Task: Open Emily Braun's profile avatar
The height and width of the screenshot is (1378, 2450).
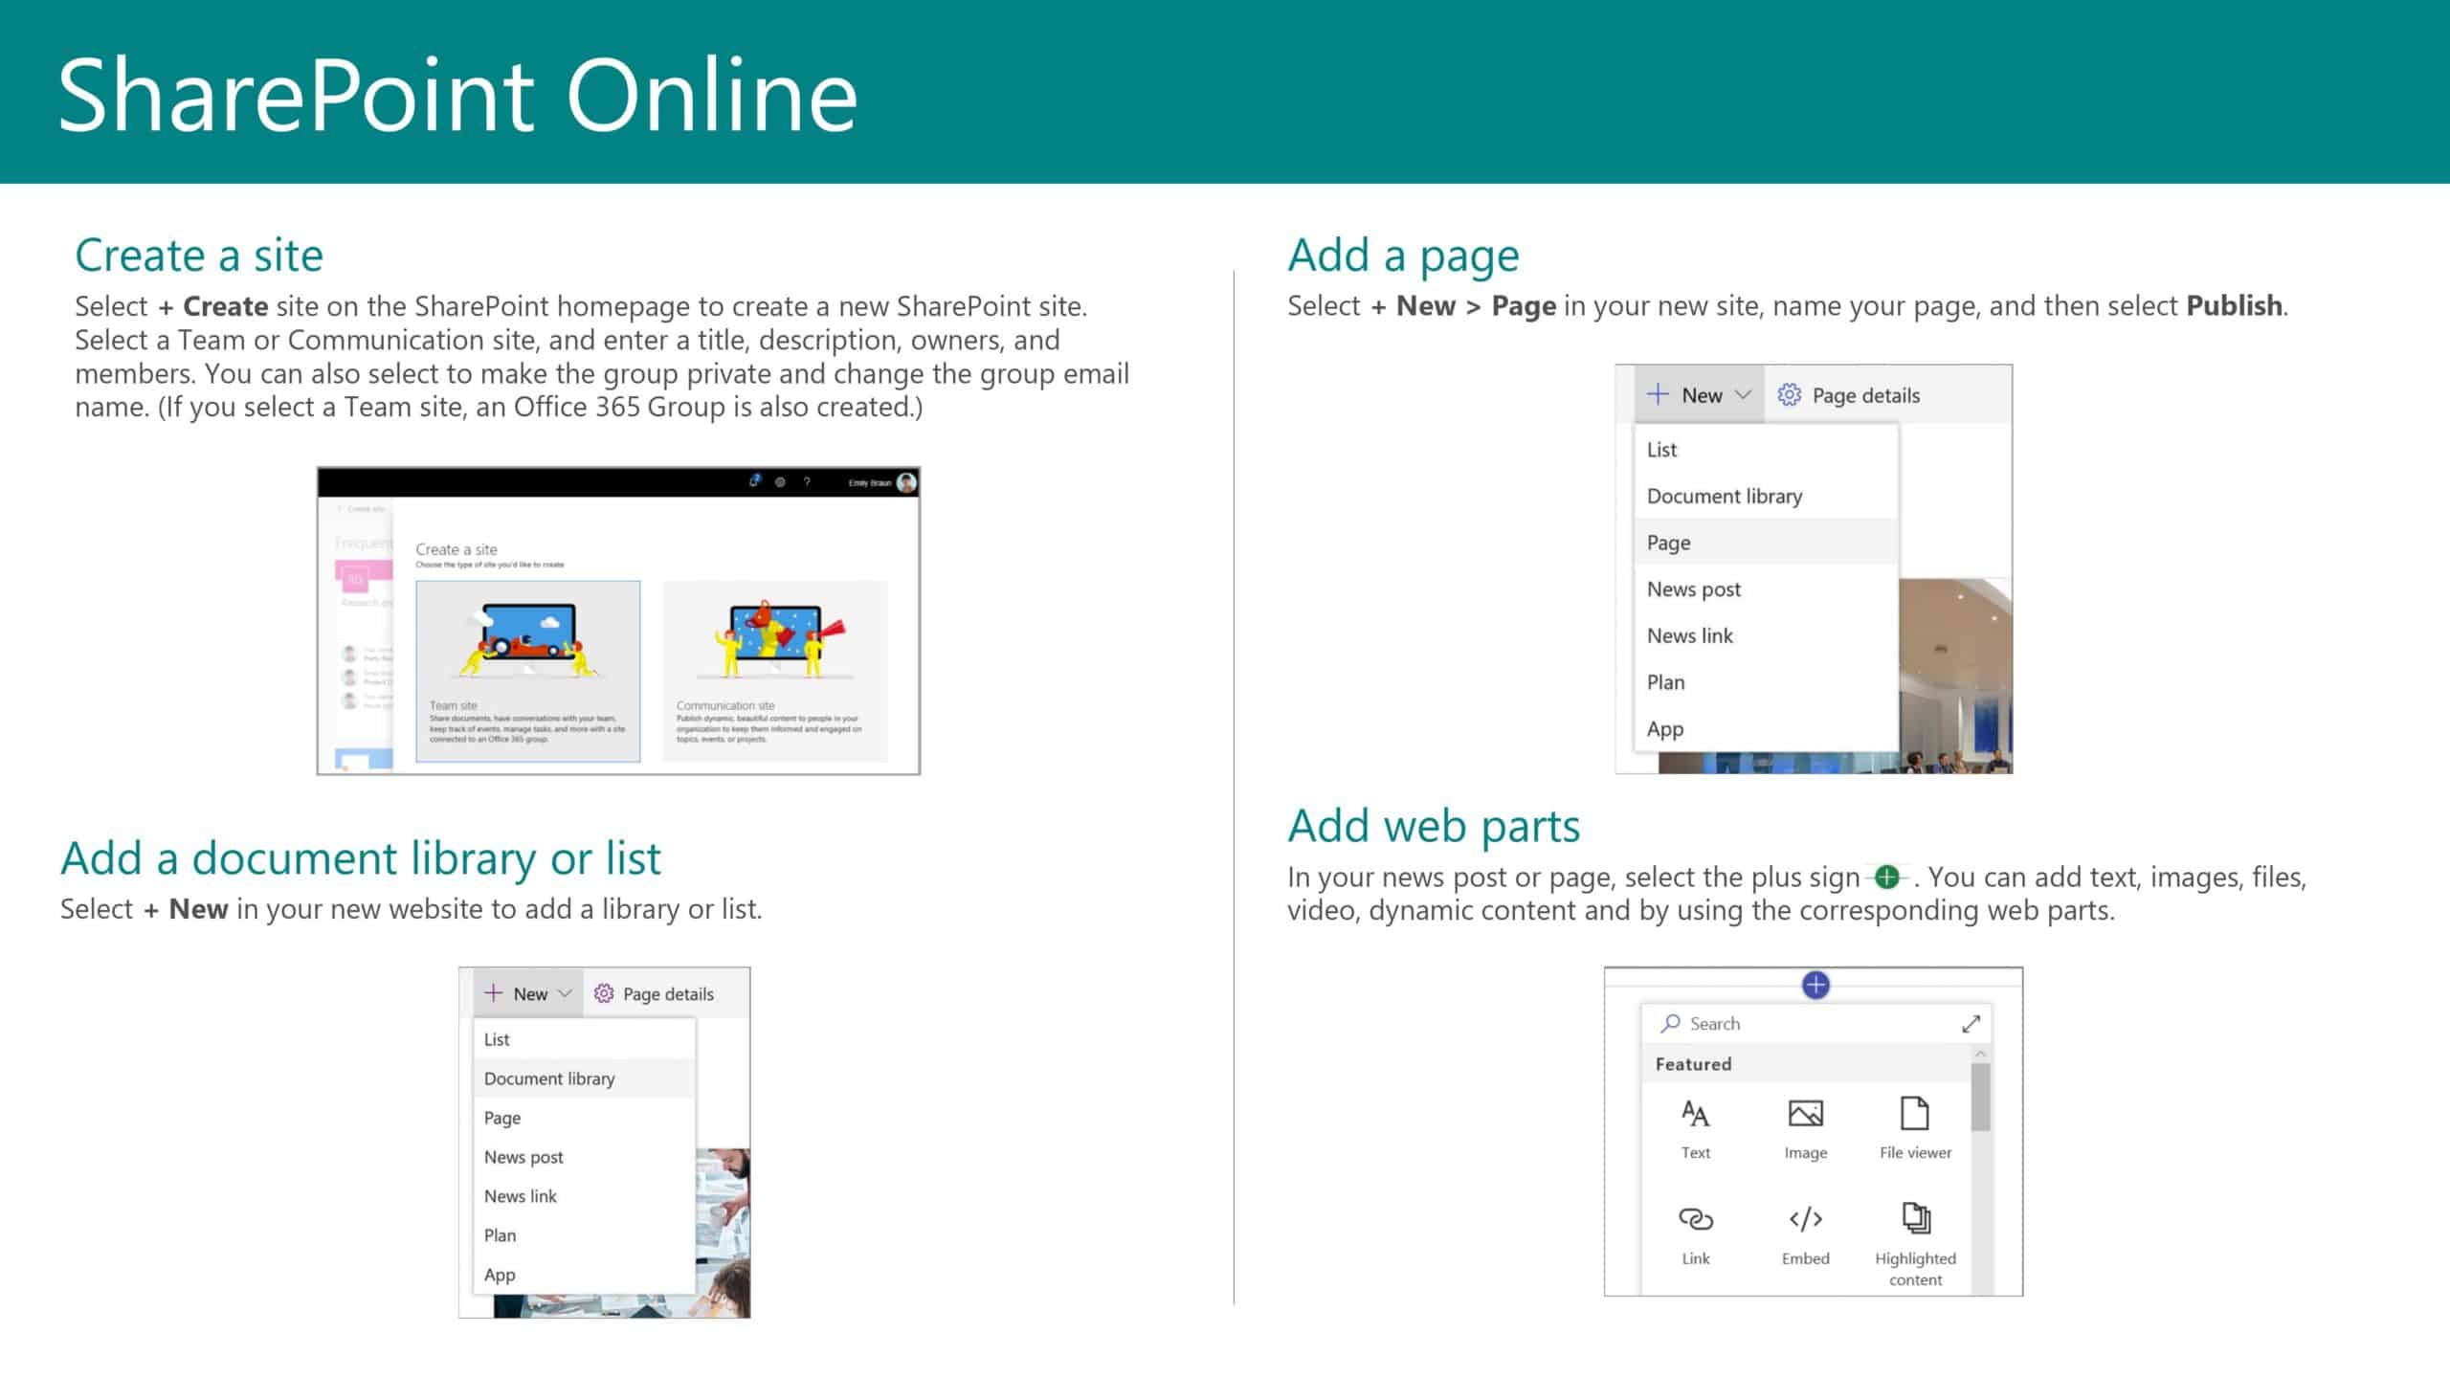Action: (x=906, y=482)
